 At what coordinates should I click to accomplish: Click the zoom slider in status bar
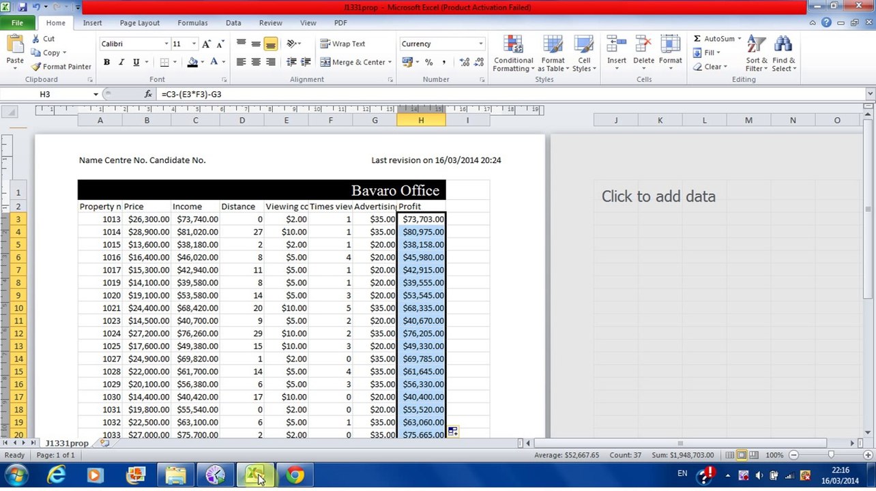(x=830, y=455)
